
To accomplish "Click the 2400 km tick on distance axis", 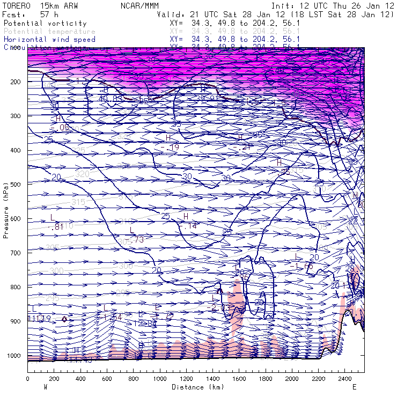I will click(x=345, y=379).
